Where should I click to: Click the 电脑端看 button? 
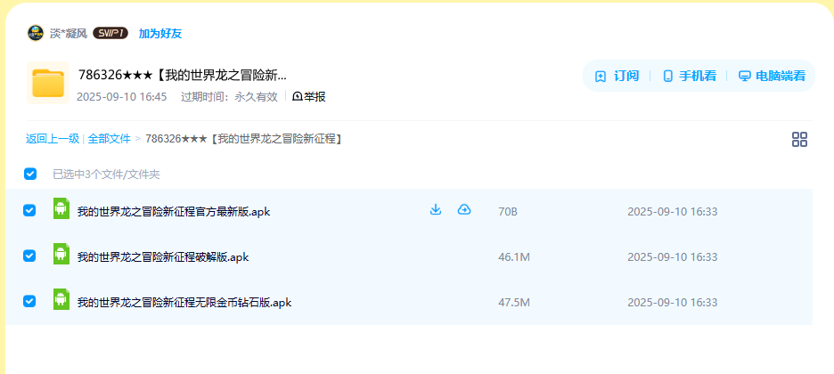pyautogui.click(x=773, y=76)
